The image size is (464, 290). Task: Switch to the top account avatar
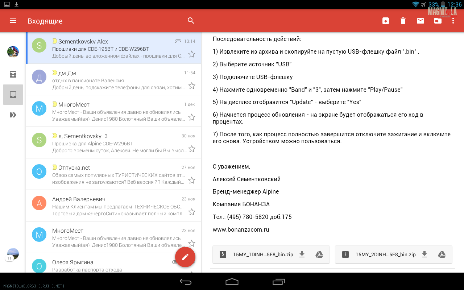pyautogui.click(x=13, y=52)
